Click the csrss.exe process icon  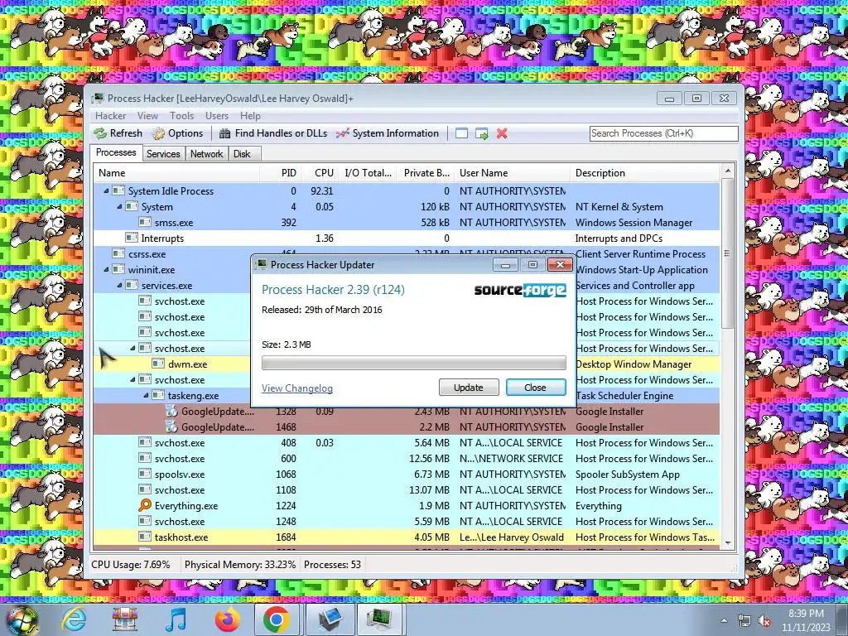click(x=118, y=253)
